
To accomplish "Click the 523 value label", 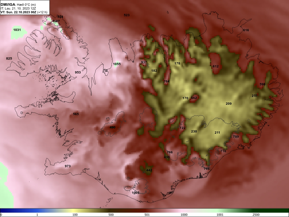I will pos(127,15).
